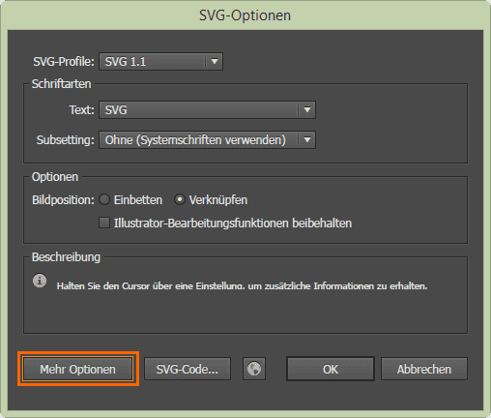Cancel using the Abbrechen button
Viewport: 491px width, 418px height.
point(424,369)
